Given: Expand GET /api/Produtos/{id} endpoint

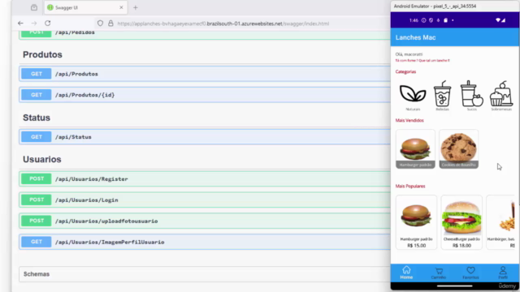Looking at the screenshot, I should pyautogui.click(x=205, y=95).
